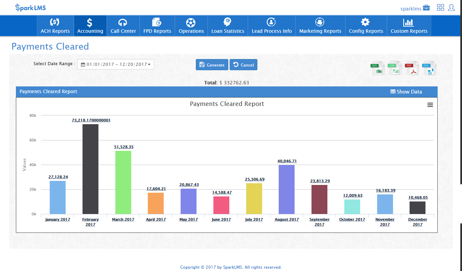Click the February 2017 bar
Image resolution: width=462 pixels, height=271 pixels.
coord(90,169)
